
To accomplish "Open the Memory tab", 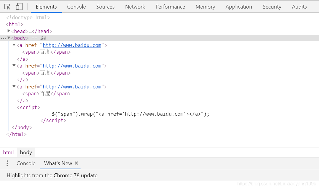I will 205,7.
